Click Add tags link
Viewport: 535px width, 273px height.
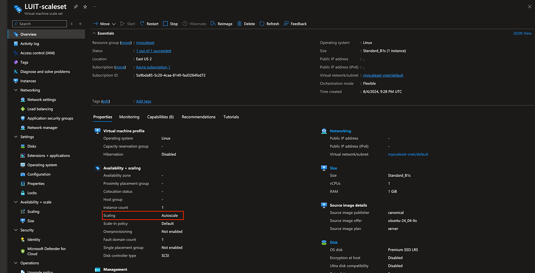(x=144, y=101)
